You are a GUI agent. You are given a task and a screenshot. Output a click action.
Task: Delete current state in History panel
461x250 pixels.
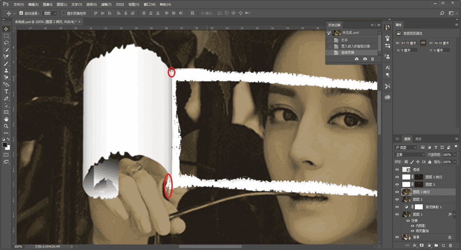tap(373, 59)
